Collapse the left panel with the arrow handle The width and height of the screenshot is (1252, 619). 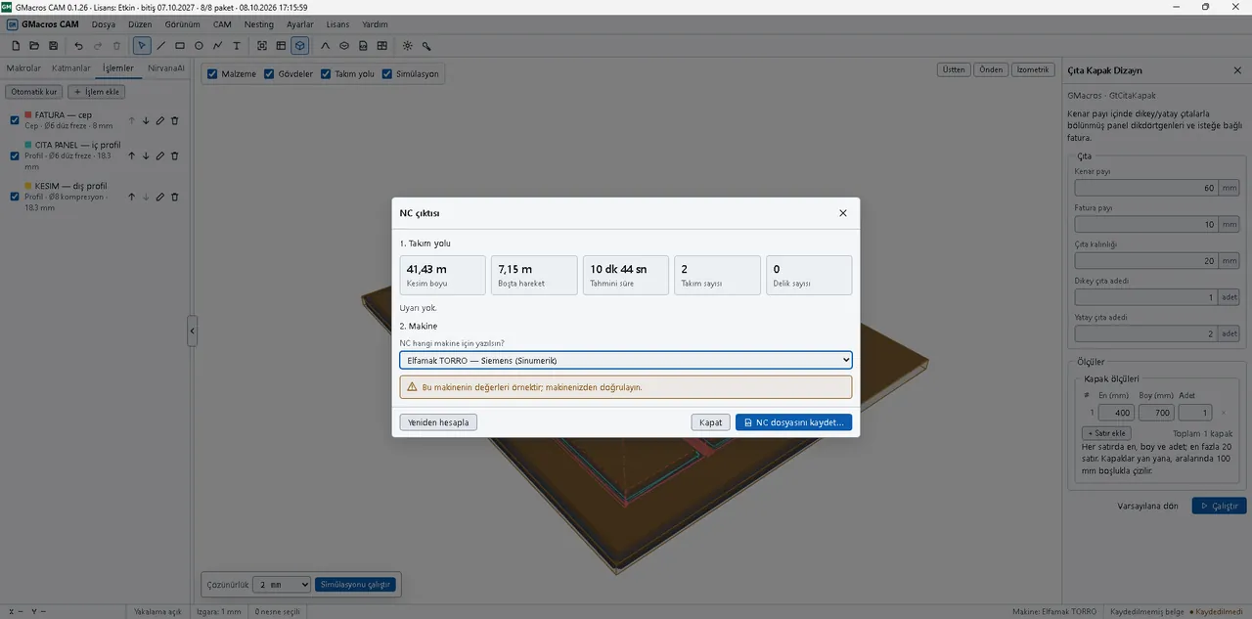coord(193,332)
